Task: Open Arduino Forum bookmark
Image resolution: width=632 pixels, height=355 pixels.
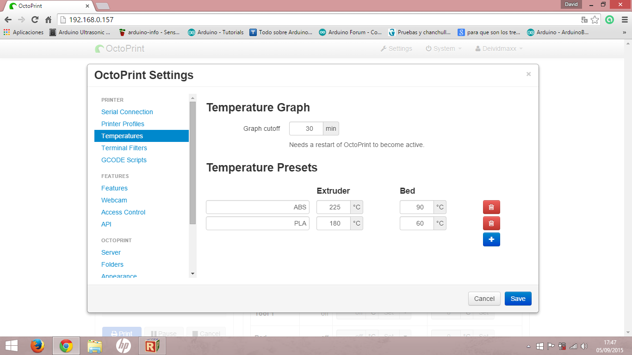Action: click(351, 32)
